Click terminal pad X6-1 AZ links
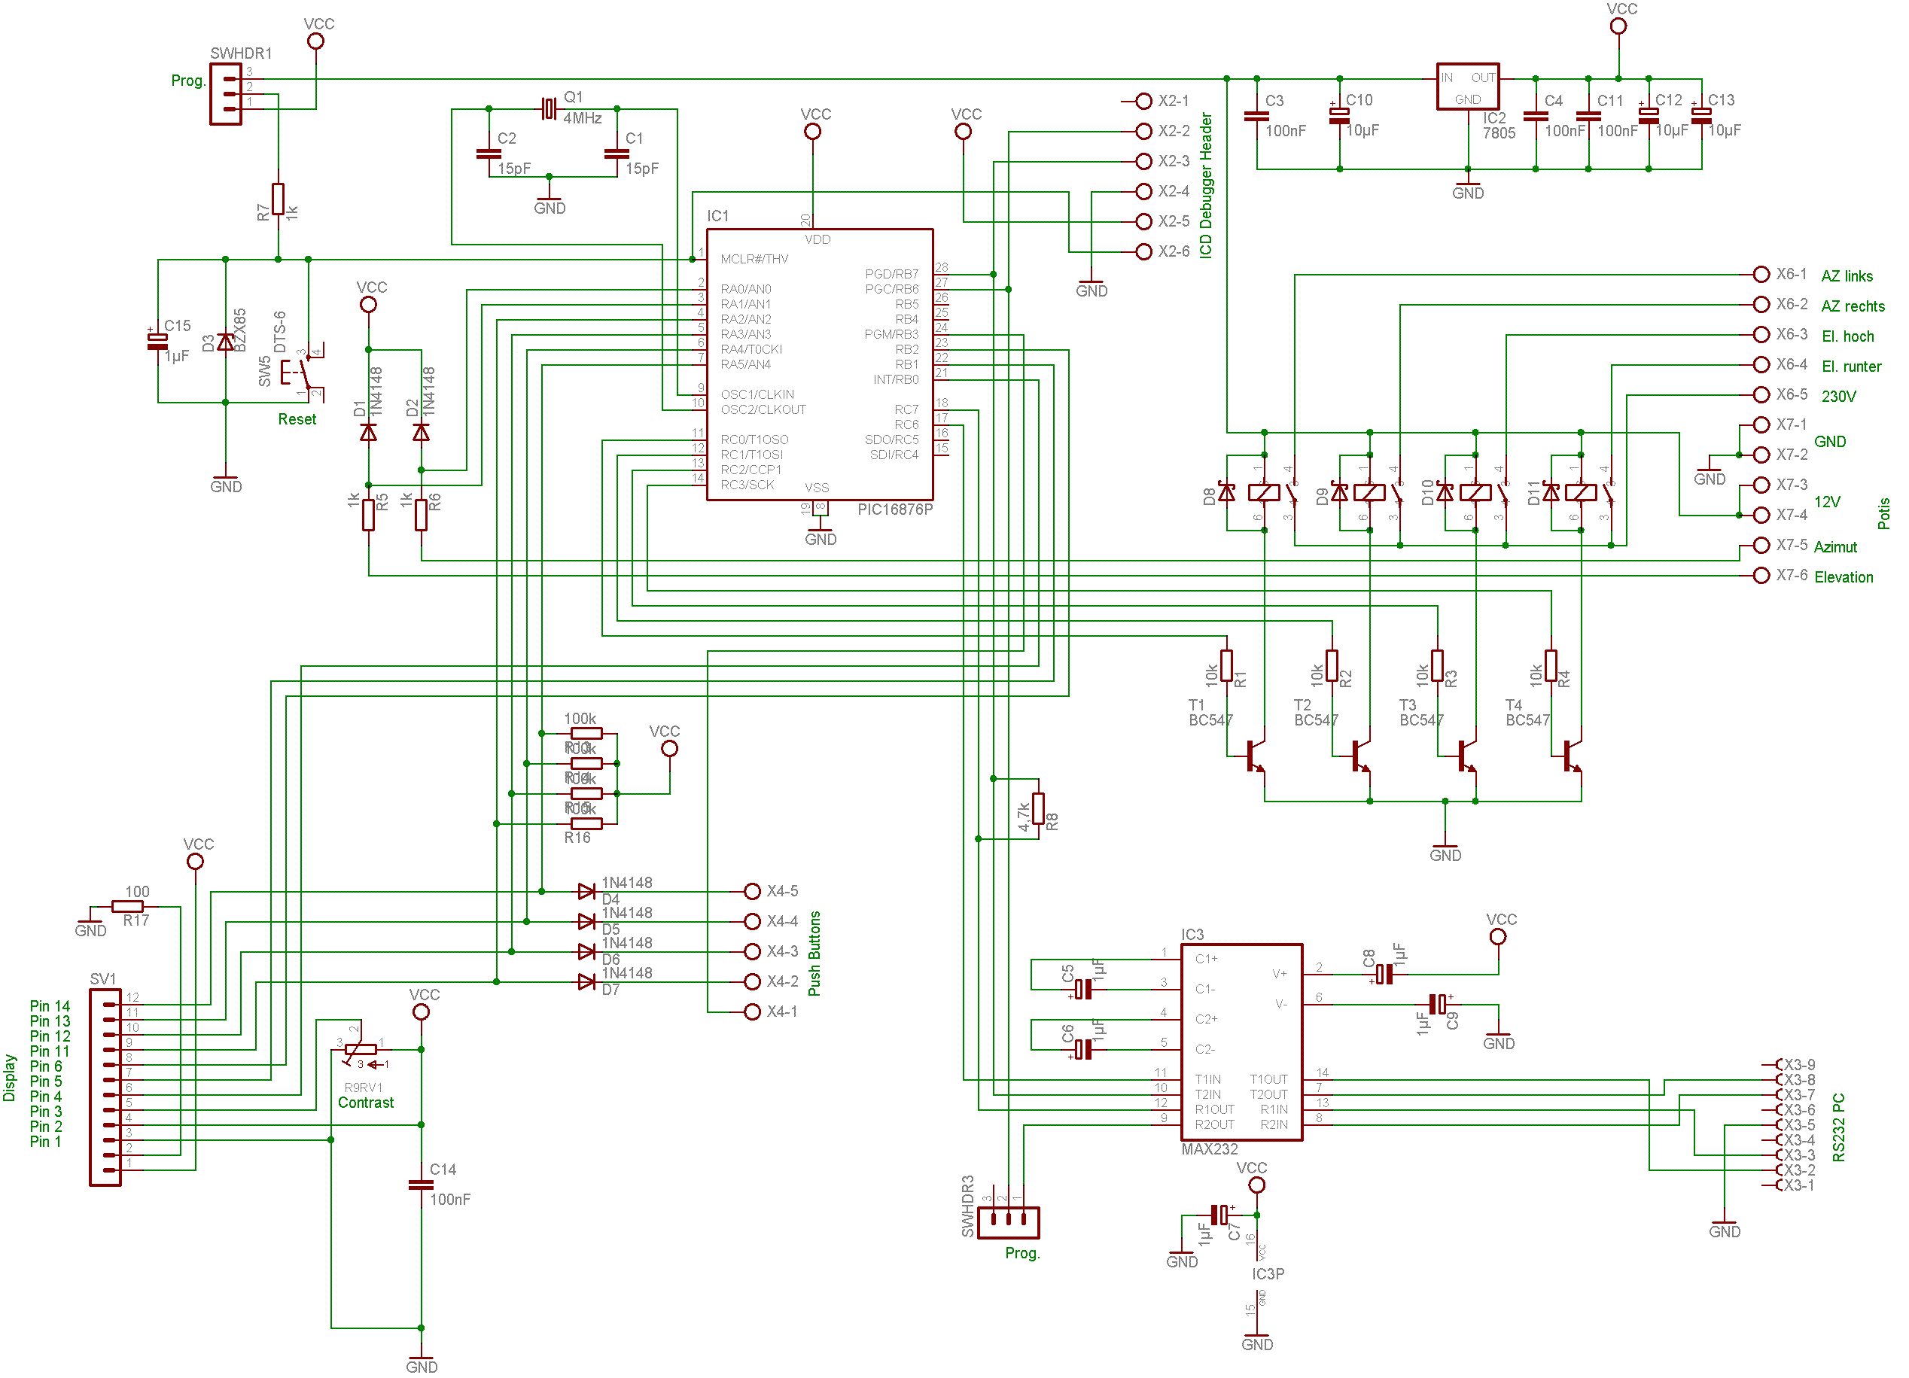The image size is (1909, 1378). point(1761,274)
